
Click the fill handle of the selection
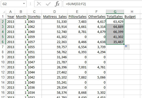(124, 44)
